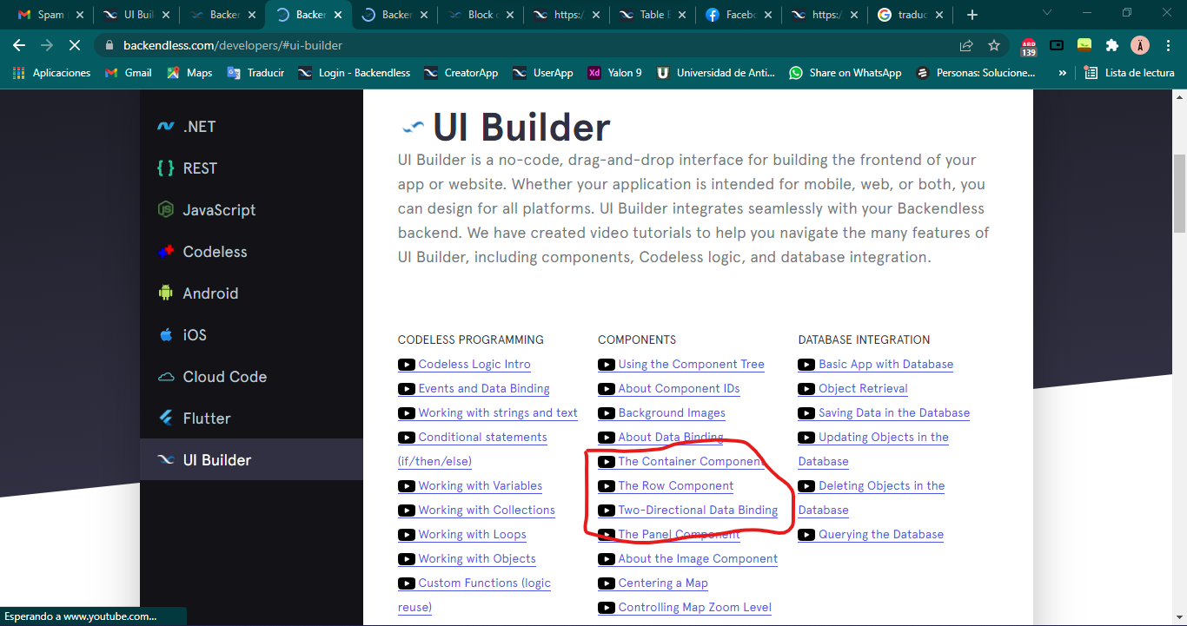Open The Row Component link
Viewport: 1187px width, 626px height.
[676, 486]
